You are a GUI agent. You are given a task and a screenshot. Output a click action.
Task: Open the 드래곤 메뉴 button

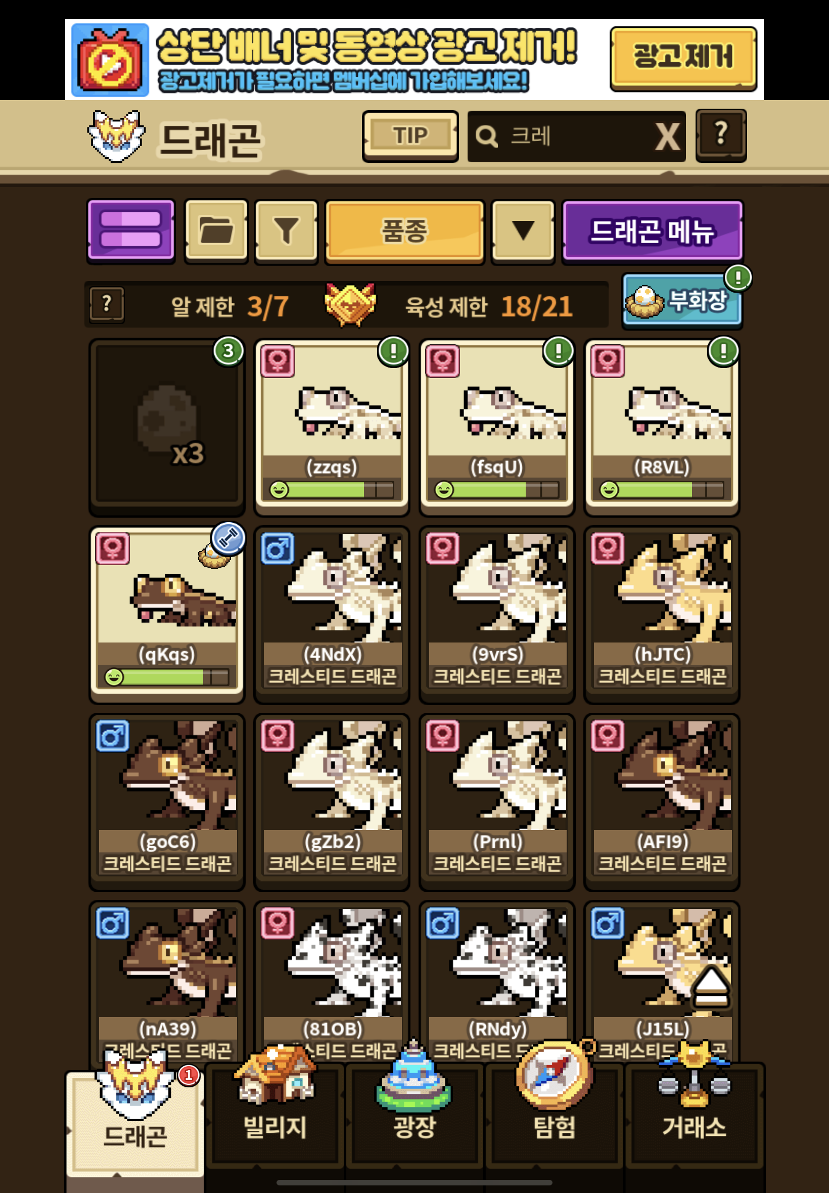[x=653, y=231]
